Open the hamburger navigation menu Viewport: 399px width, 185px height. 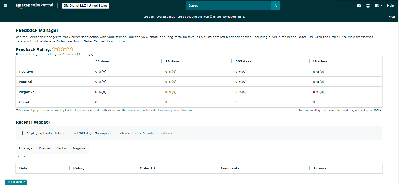[6, 6]
